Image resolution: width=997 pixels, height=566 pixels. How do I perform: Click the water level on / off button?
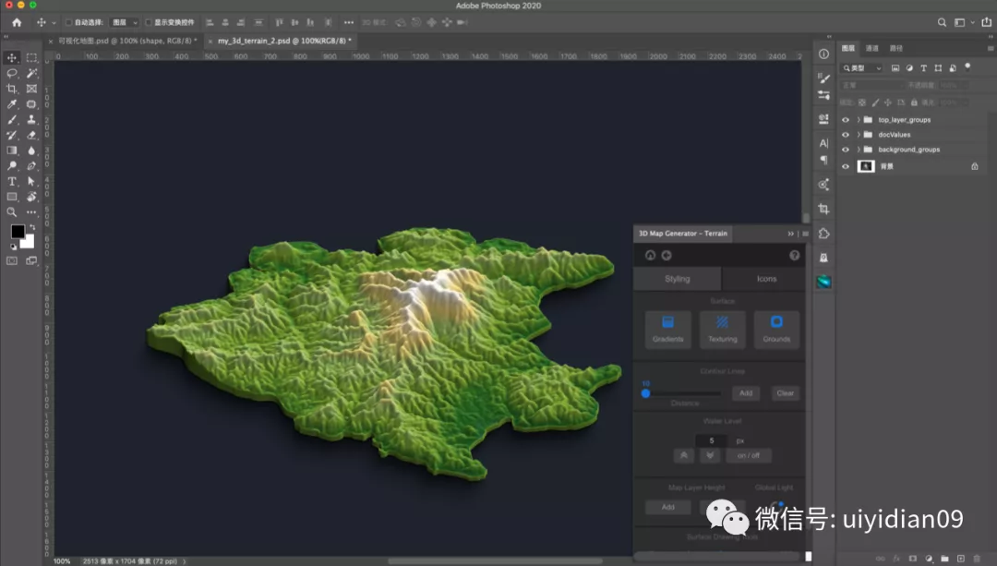[x=748, y=455]
